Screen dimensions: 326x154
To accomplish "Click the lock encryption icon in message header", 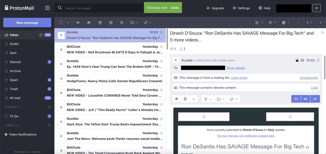I will pos(297,60).
